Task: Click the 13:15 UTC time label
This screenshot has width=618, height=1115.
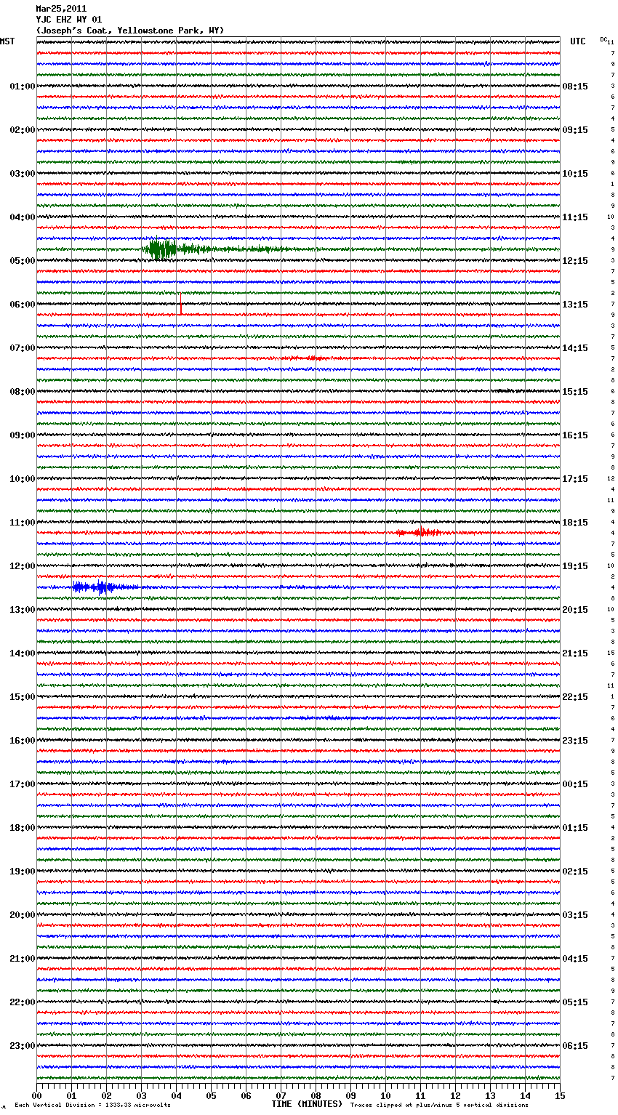Action: coord(575,305)
